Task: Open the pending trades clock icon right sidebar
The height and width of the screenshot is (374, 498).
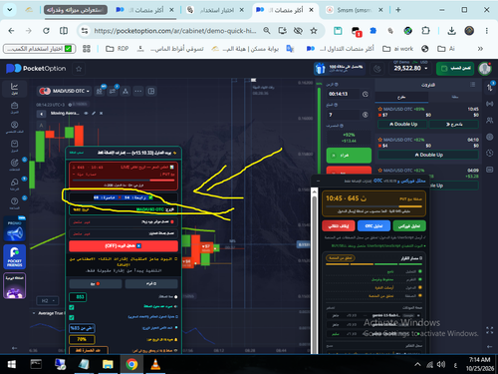Action: (490, 153)
